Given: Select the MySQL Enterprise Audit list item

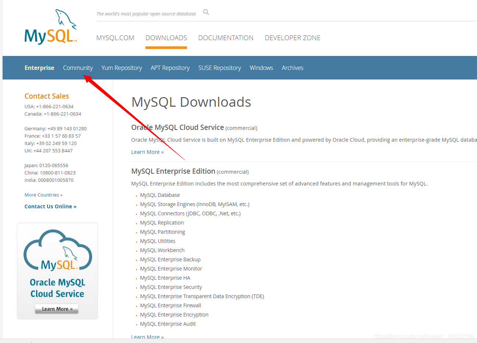Looking at the screenshot, I should 168,324.
